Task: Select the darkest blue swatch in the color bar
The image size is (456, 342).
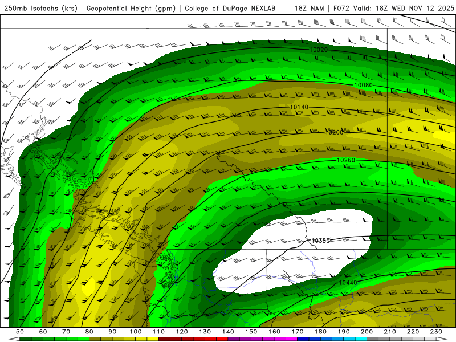Action: point(303,339)
